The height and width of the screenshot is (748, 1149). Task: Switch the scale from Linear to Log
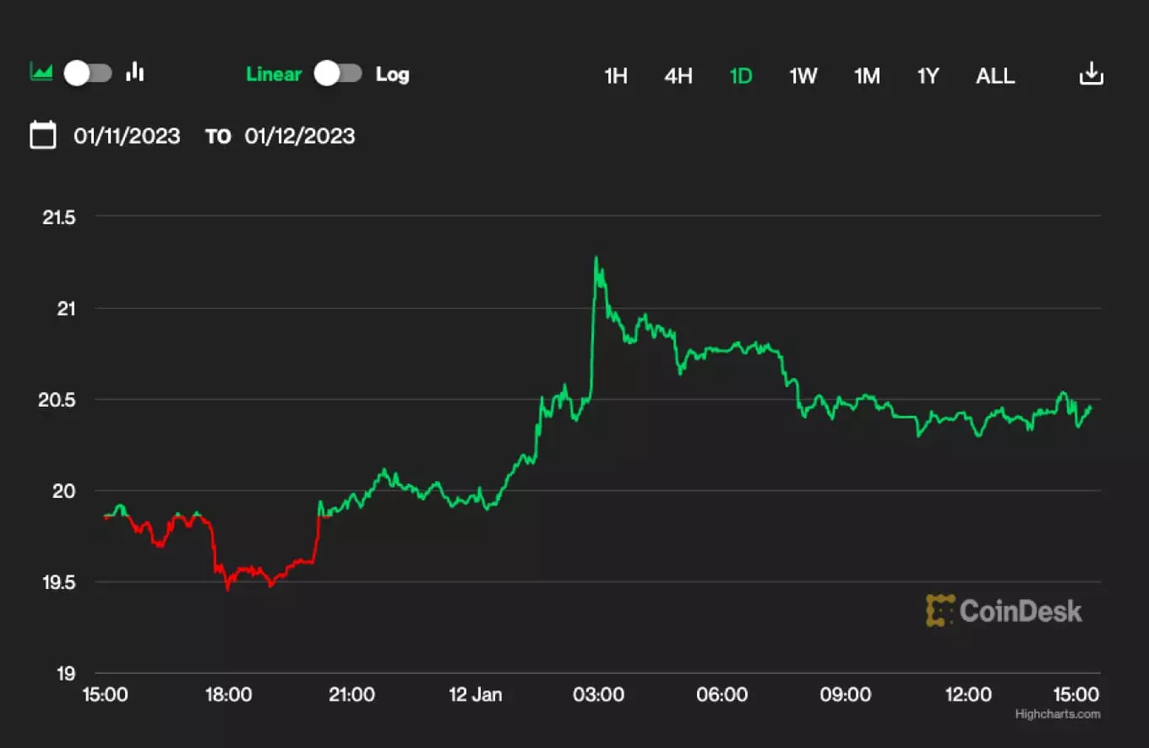(337, 74)
